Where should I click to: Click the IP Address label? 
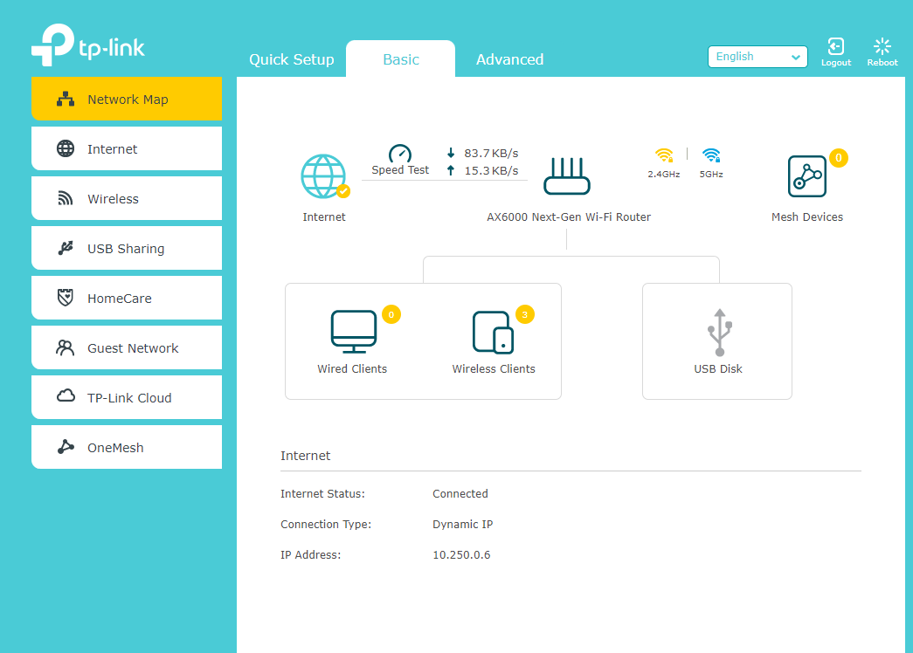point(310,554)
